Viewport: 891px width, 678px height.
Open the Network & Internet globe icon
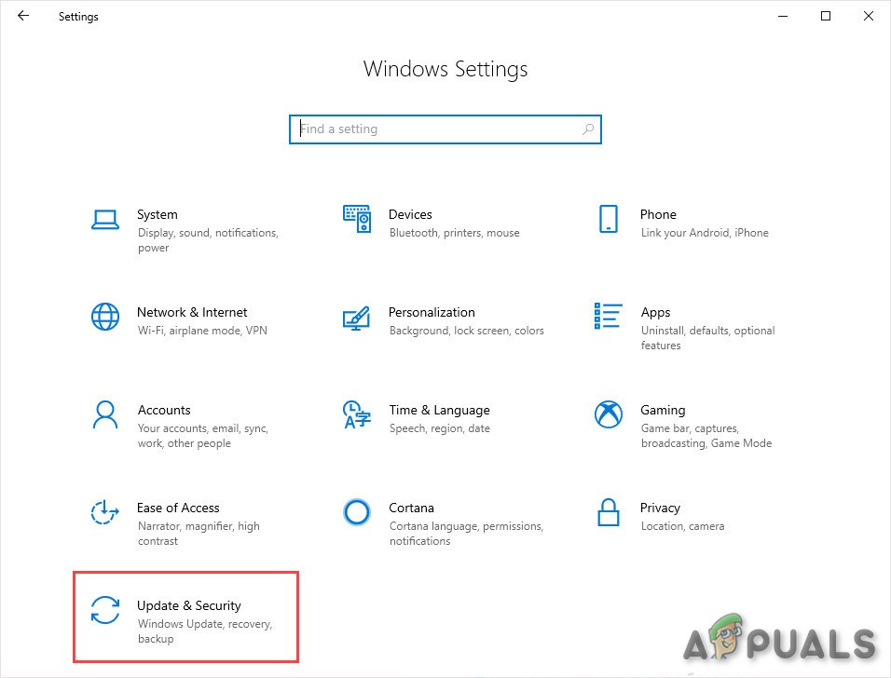(x=105, y=317)
